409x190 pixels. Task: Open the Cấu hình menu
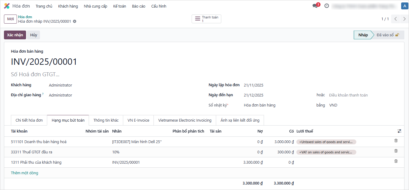click(x=159, y=6)
